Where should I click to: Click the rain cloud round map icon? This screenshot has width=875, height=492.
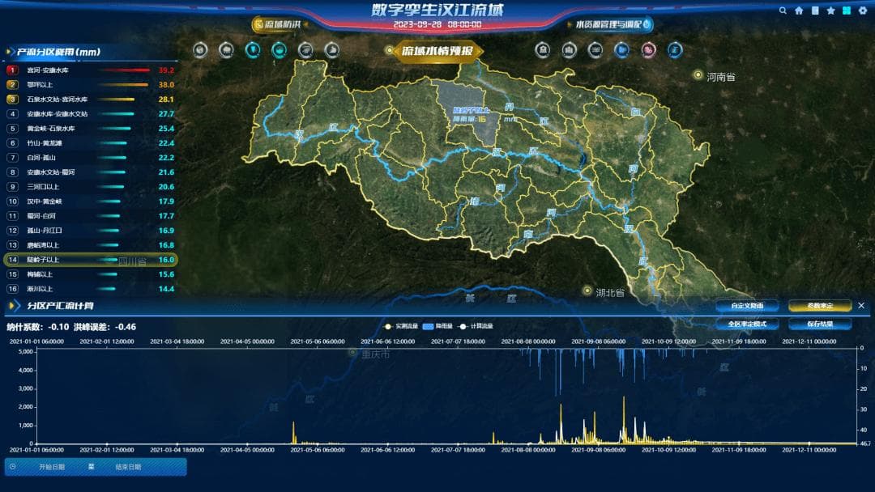(226, 50)
